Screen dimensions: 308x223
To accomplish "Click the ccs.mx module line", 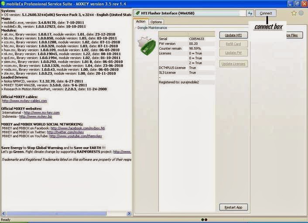I will click(x=61, y=42).
